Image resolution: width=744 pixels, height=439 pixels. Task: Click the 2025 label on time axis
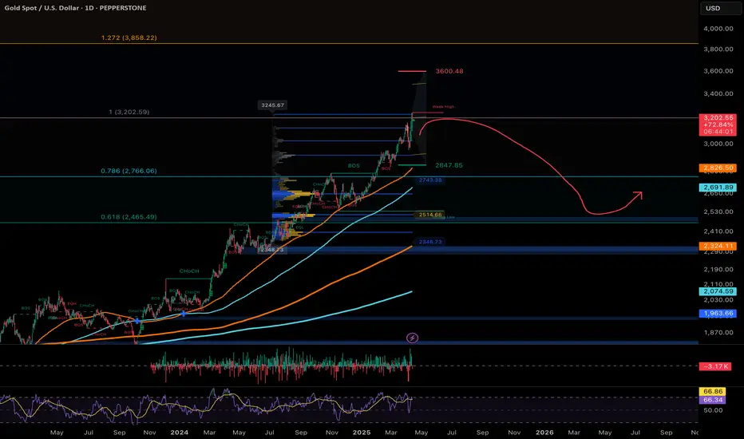click(x=362, y=433)
